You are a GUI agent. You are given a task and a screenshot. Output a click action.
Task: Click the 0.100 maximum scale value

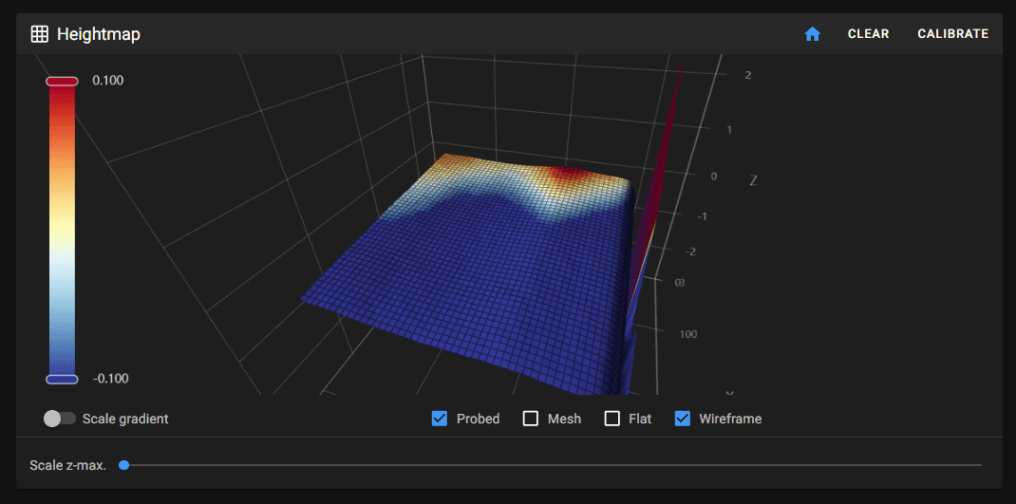[107, 81]
